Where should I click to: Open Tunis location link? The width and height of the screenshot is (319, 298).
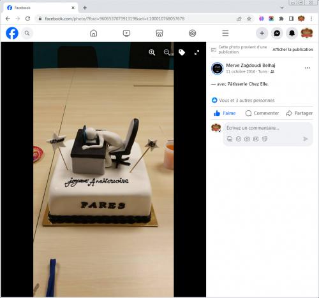click(263, 72)
